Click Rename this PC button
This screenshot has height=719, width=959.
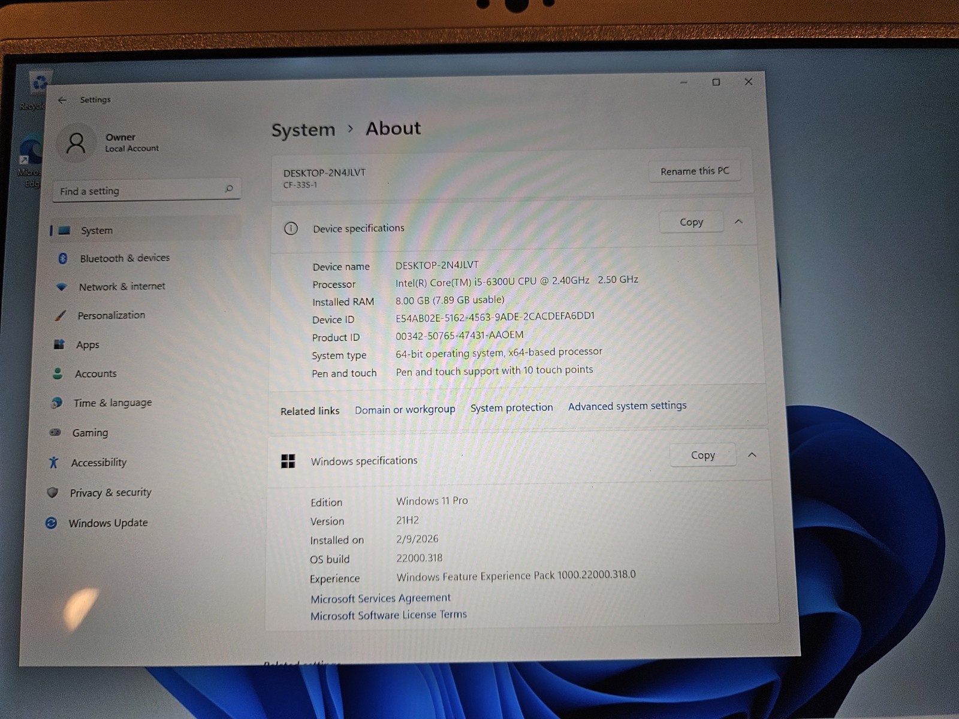pyautogui.click(x=695, y=171)
